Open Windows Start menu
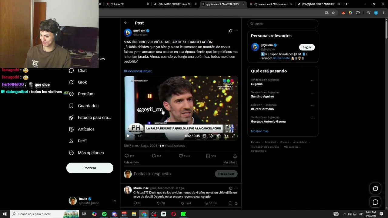The height and width of the screenshot is (218, 388). pyautogui.click(x=5, y=214)
